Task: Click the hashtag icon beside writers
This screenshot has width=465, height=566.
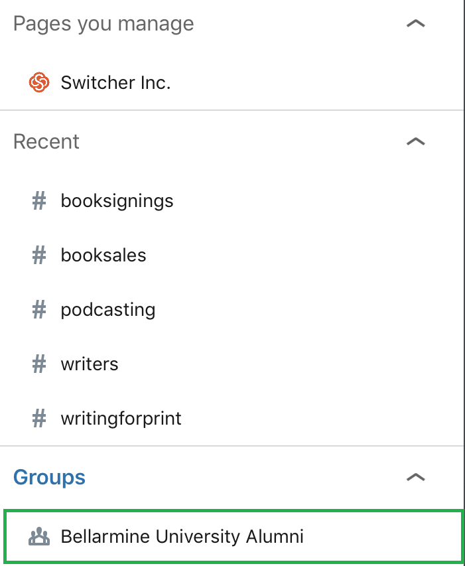Action: [x=40, y=364]
